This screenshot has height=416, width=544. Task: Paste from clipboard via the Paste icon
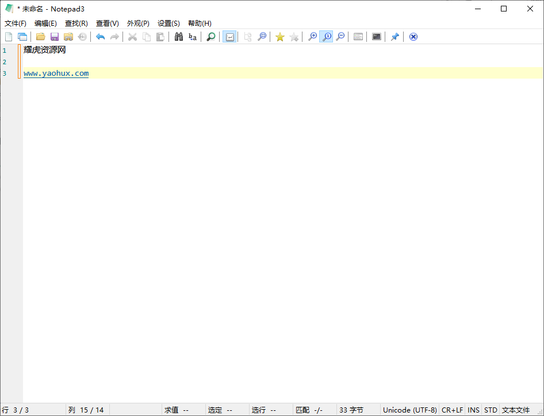[160, 36]
